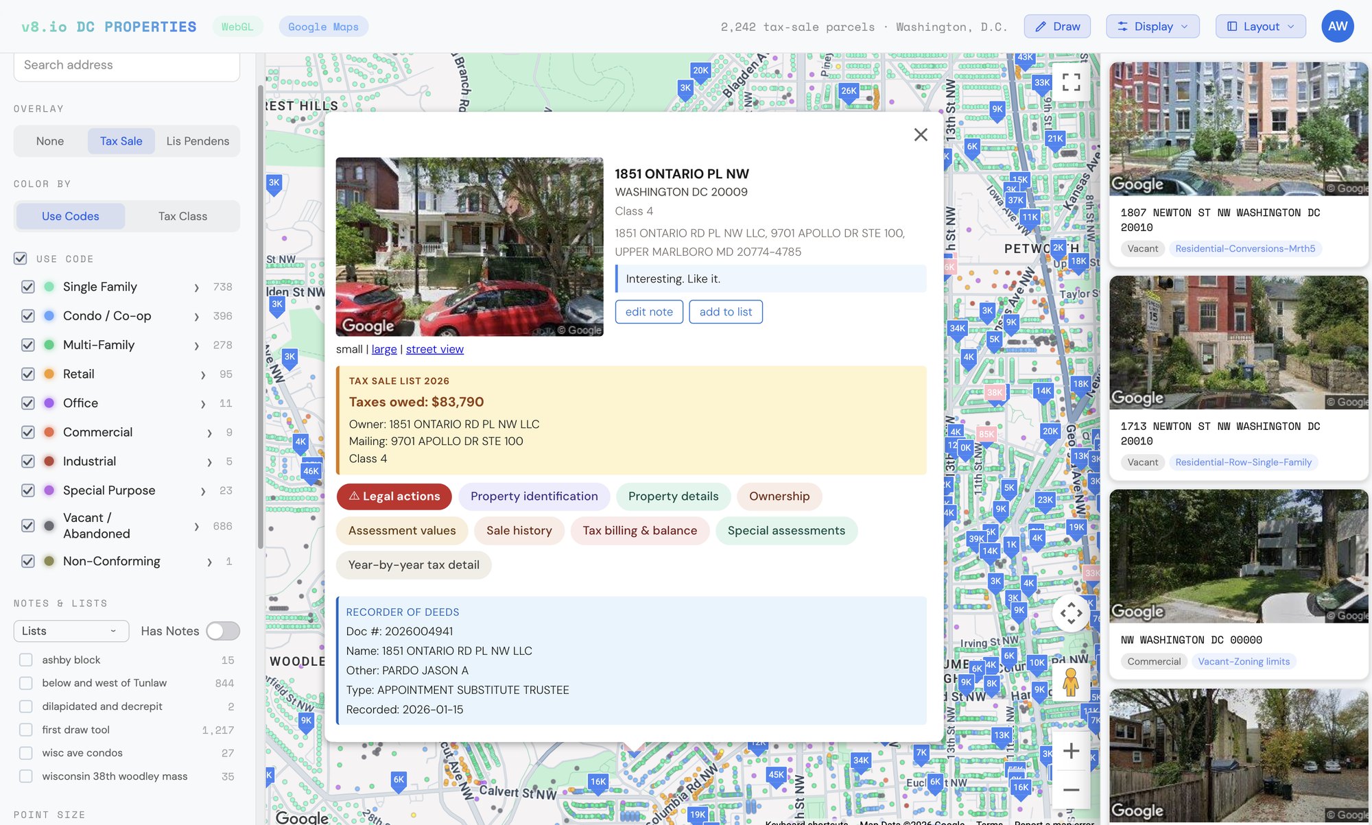Uncheck the Single Family checkbox
Viewport: 1372px width, 825px height.
[x=28, y=287]
